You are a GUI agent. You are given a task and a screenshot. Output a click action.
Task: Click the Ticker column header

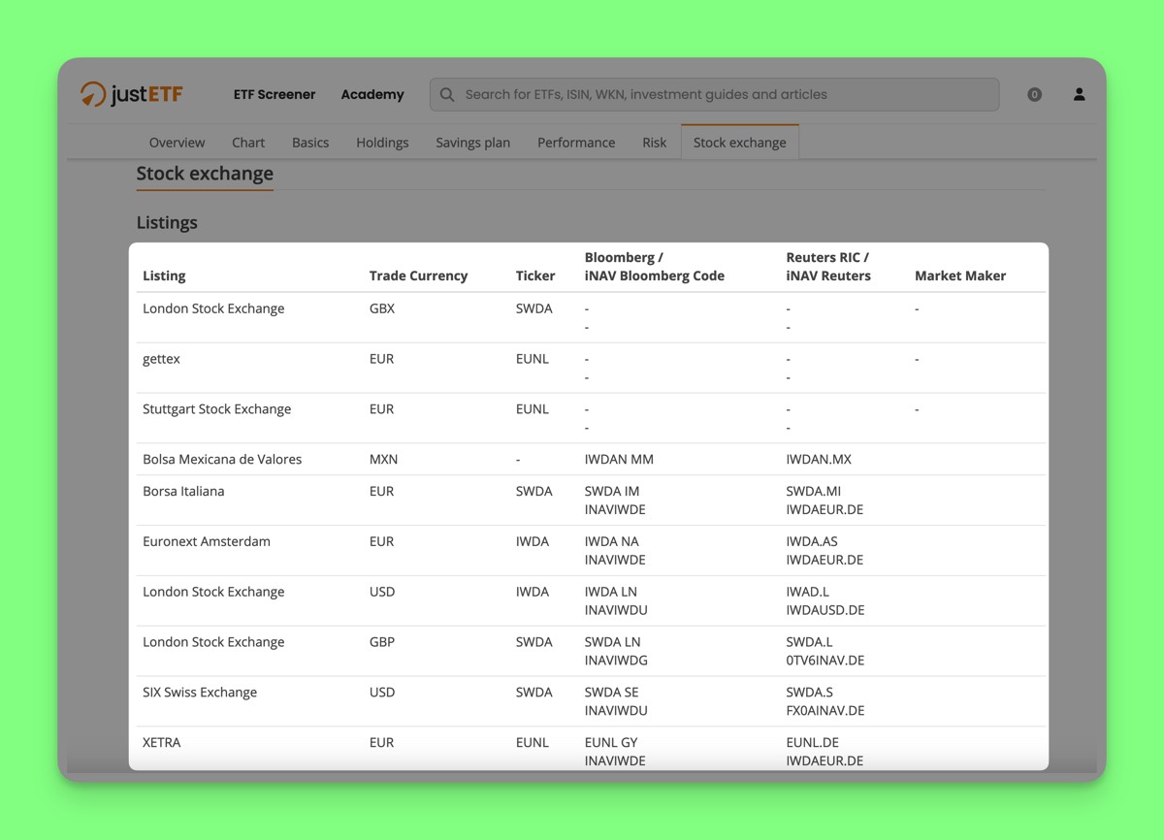(535, 275)
